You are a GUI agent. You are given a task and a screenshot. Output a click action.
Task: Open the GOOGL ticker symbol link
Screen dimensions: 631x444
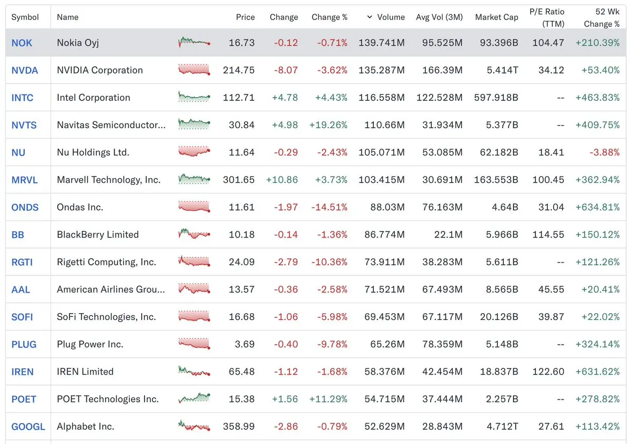28,427
